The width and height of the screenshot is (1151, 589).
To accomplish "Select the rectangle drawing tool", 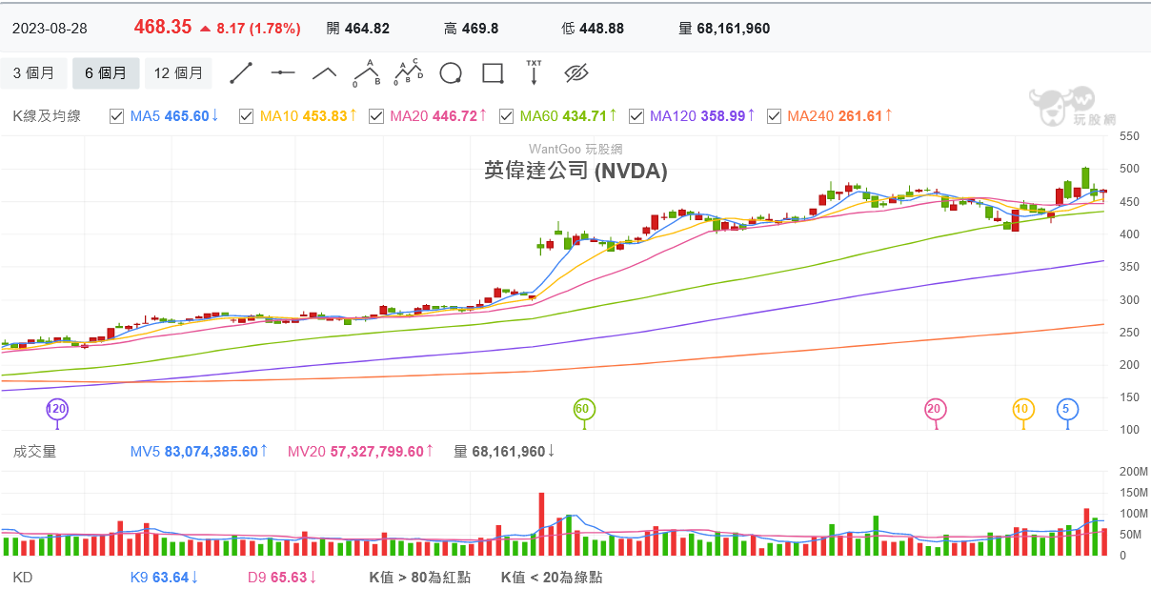I will point(493,73).
